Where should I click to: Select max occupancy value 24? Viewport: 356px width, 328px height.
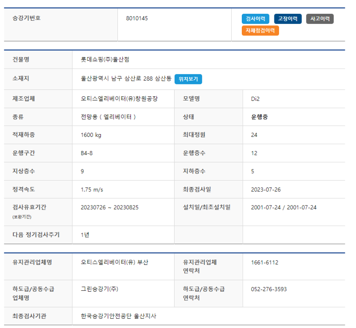point(254,135)
